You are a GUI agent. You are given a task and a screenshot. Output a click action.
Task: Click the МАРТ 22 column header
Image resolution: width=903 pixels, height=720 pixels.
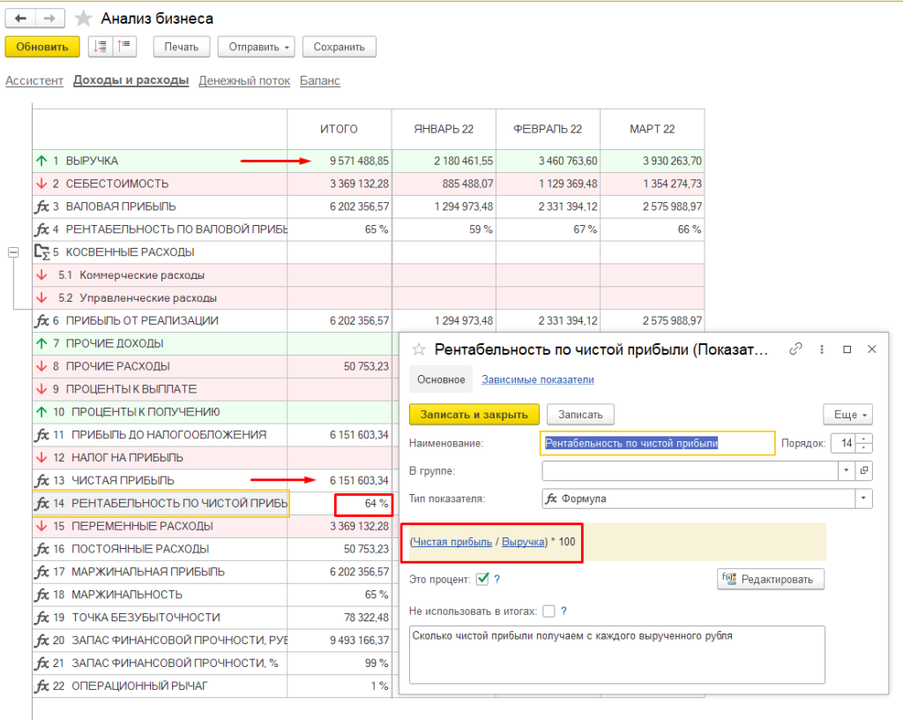tap(652, 129)
